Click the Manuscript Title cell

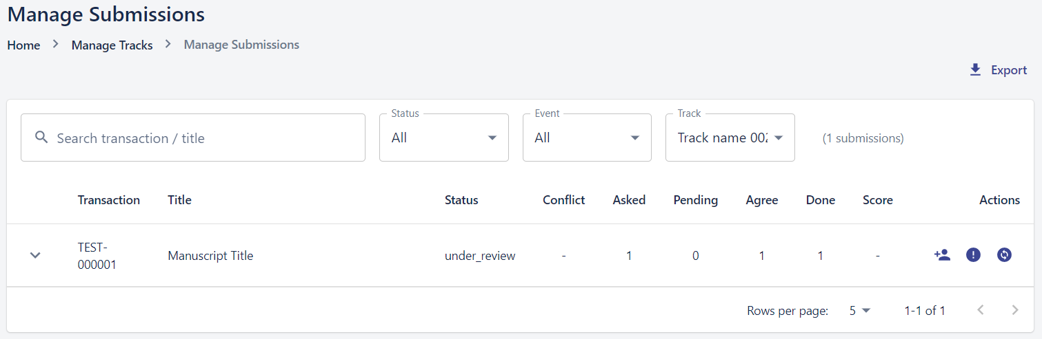[x=210, y=256]
